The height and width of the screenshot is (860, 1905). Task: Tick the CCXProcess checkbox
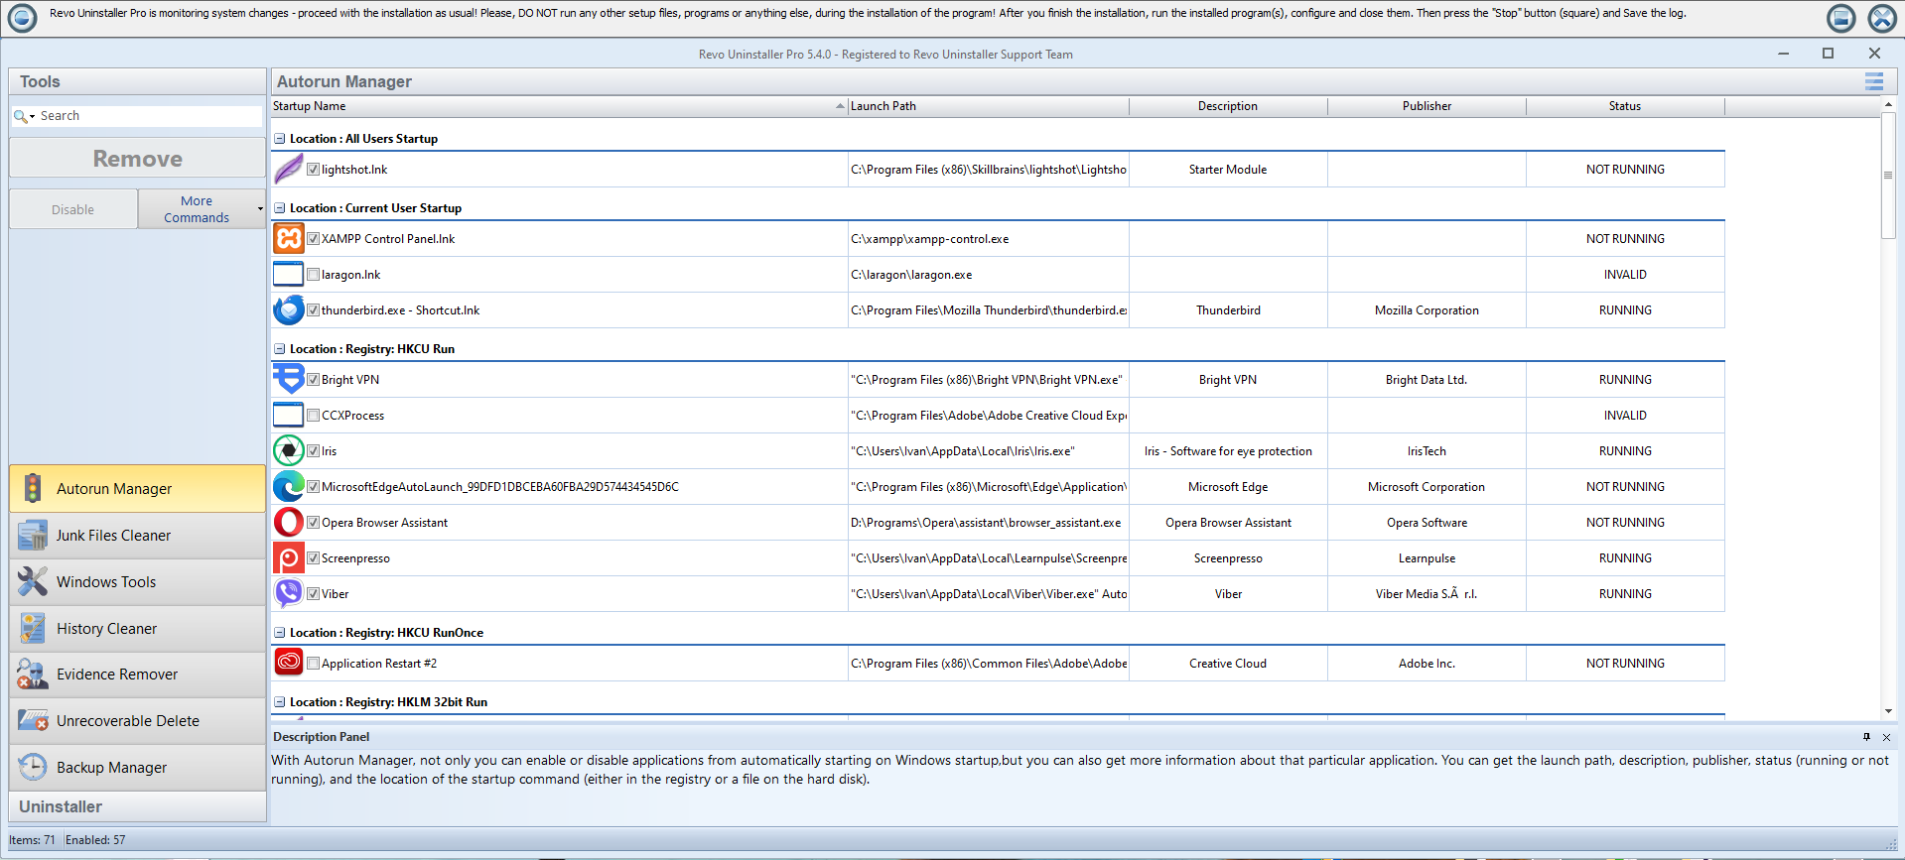pyautogui.click(x=313, y=416)
